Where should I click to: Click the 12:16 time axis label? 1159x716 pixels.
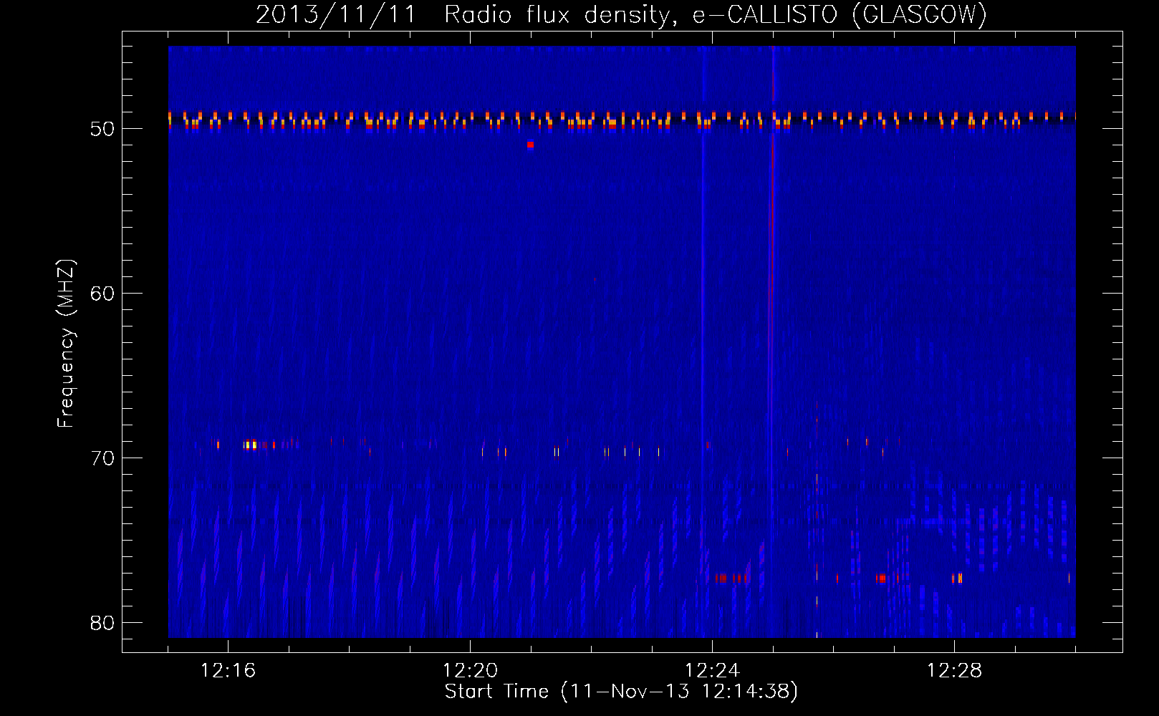228,670
